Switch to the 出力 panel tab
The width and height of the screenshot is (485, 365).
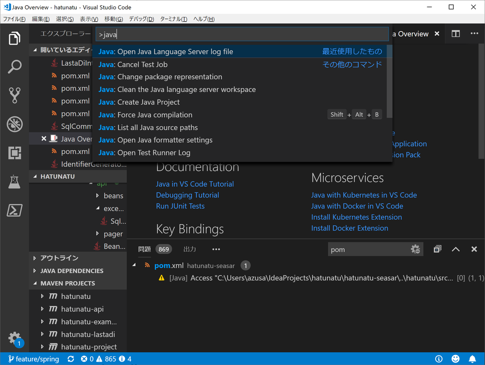point(189,249)
